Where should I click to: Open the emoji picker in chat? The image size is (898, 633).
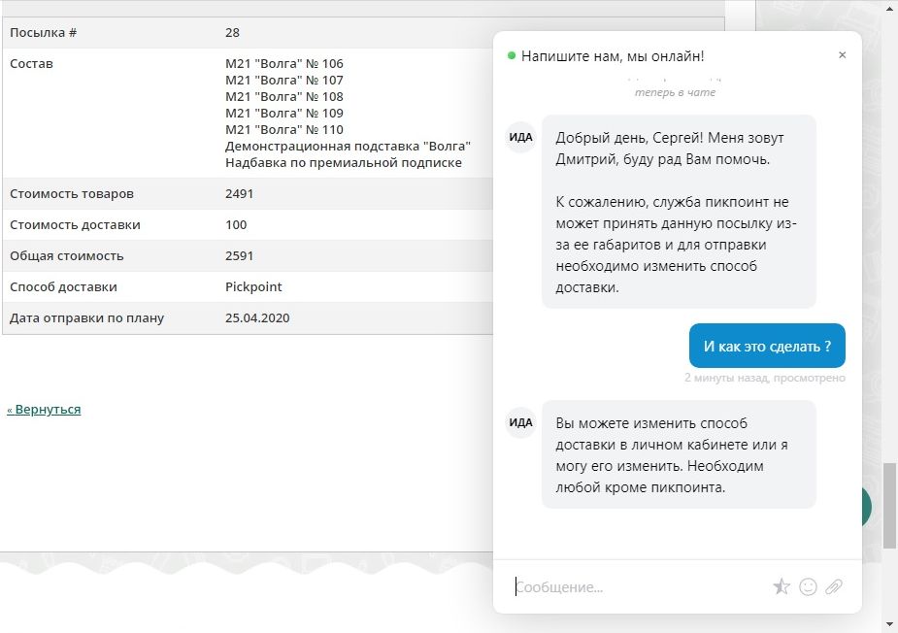808,586
